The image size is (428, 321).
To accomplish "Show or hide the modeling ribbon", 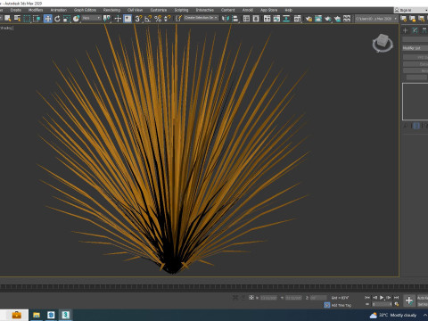I will (x=267, y=19).
